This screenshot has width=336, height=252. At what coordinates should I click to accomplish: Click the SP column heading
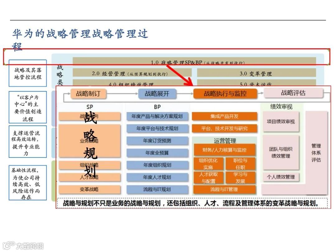[90, 107]
